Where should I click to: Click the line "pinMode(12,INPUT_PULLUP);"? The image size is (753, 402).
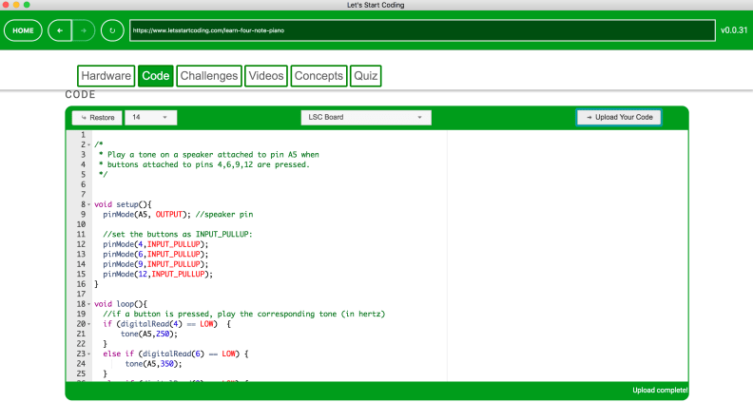click(x=158, y=275)
